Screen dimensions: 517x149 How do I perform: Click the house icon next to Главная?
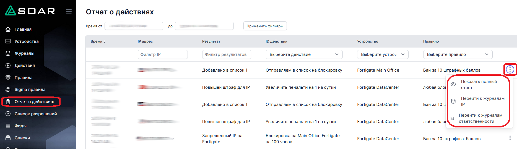coord(8,29)
